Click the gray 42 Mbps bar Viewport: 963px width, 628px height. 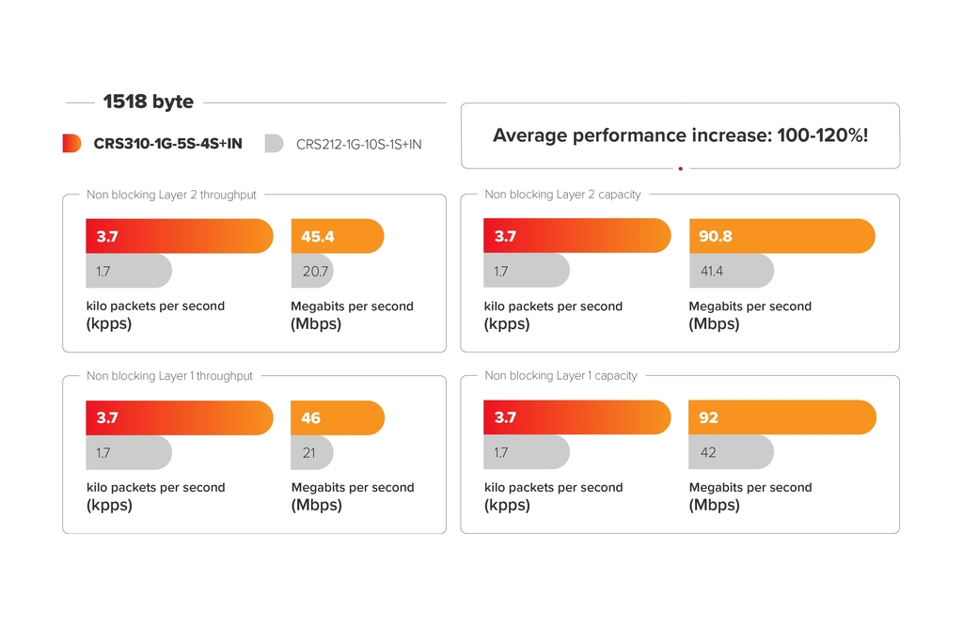[731, 452]
